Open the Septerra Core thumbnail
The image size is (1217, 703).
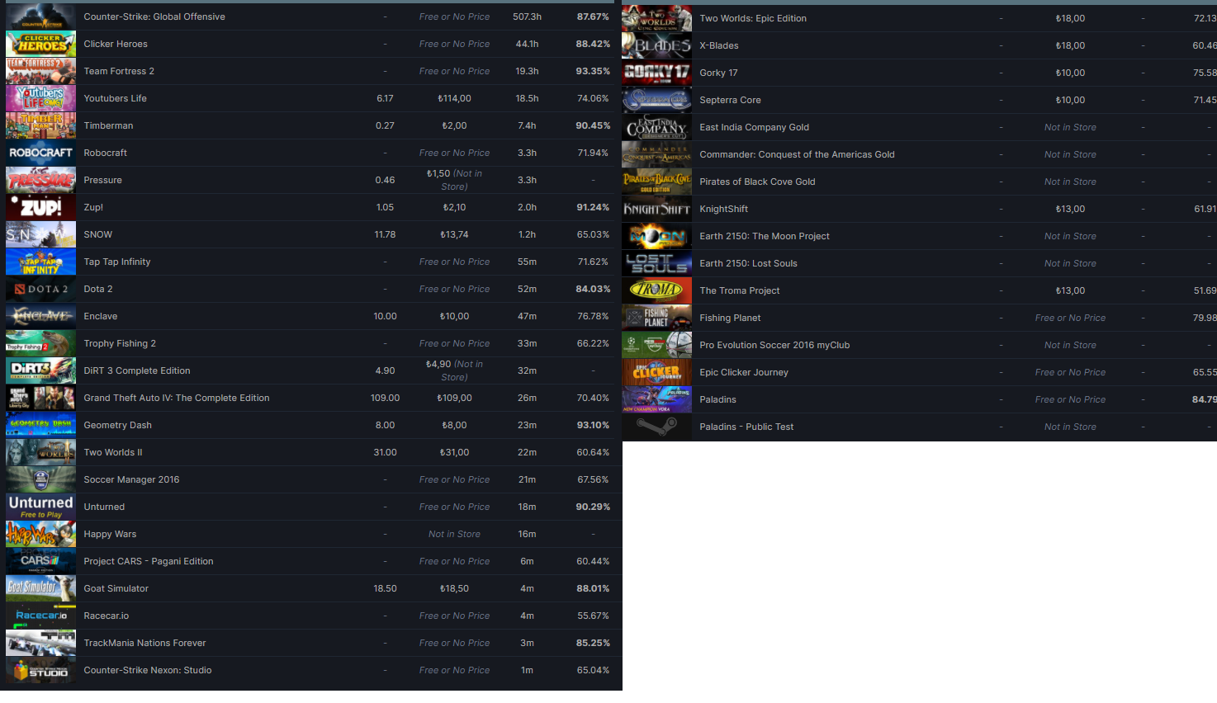coord(656,100)
